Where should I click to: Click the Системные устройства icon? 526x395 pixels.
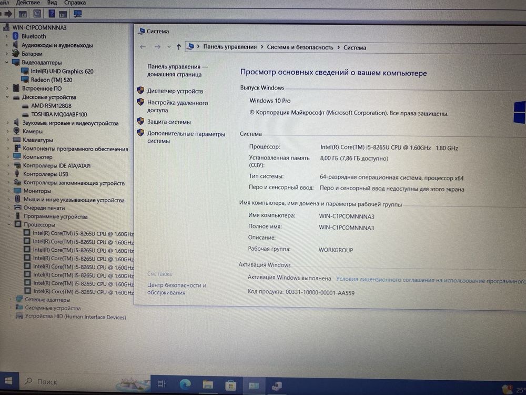point(19,308)
